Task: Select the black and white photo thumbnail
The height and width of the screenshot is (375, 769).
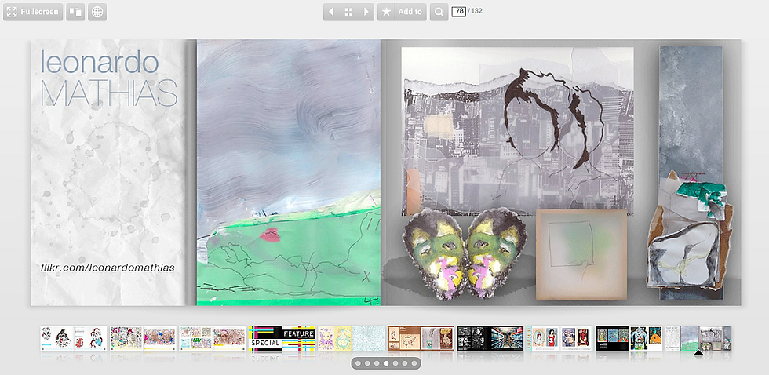Action: click(490, 338)
